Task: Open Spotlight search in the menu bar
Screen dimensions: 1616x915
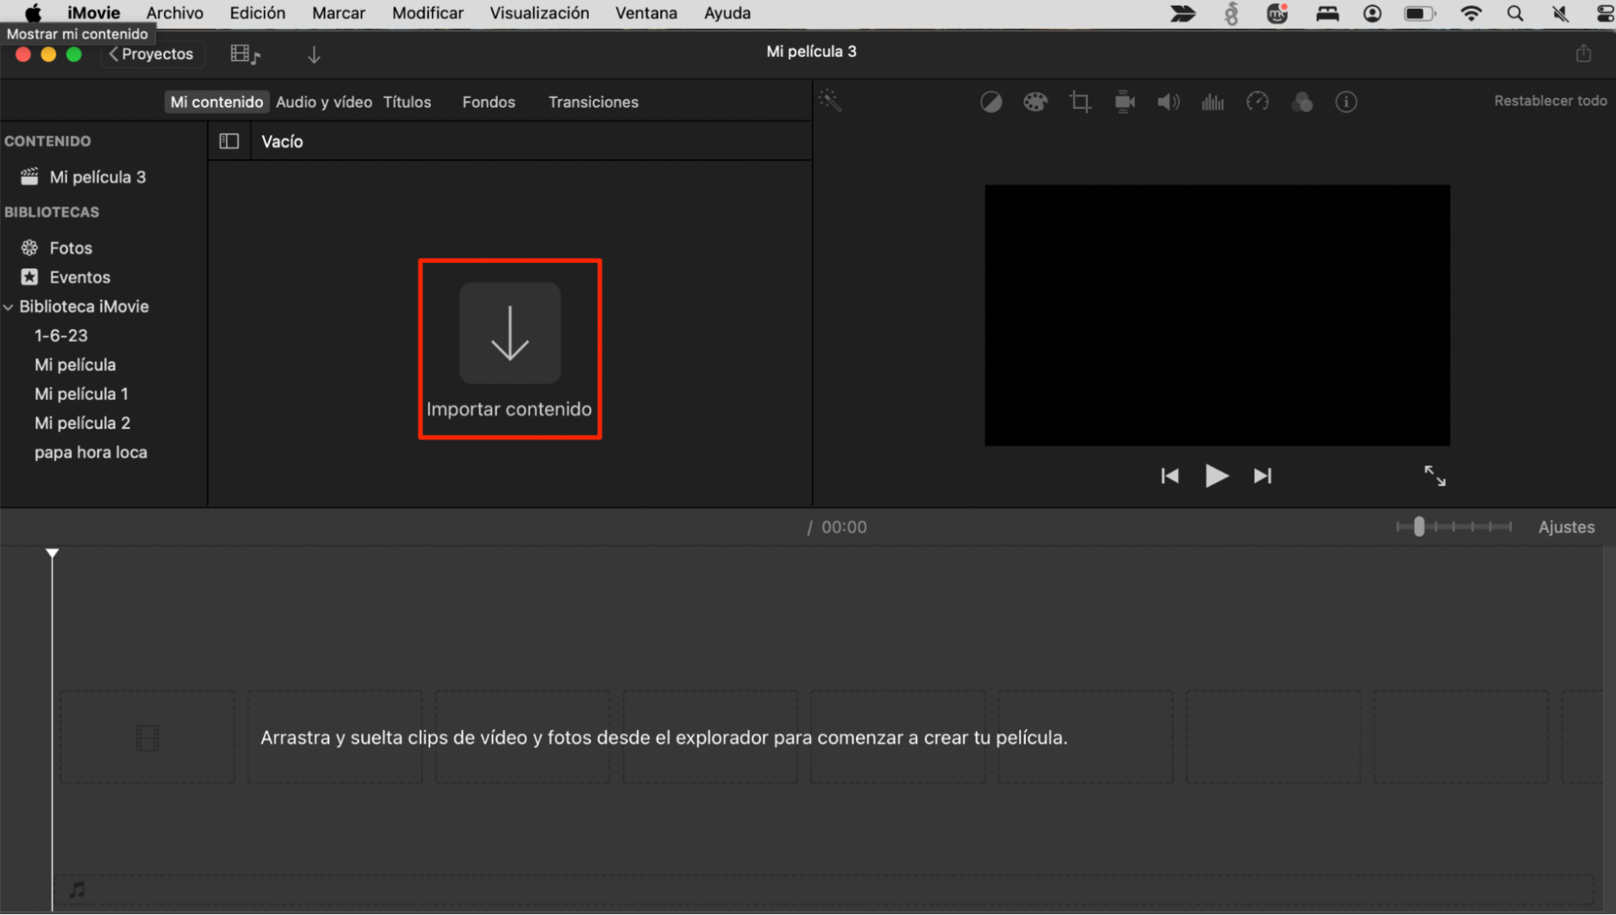Action: pyautogui.click(x=1515, y=14)
